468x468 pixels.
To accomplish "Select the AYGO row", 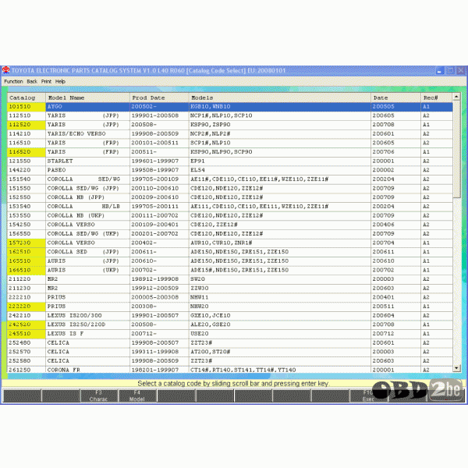I will [x=230, y=107].
